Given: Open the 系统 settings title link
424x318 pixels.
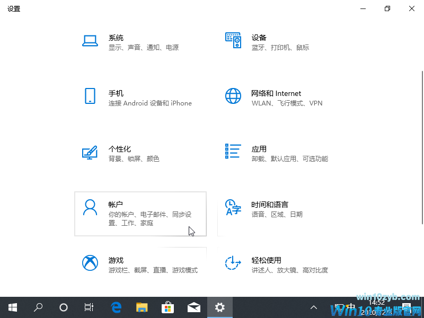Looking at the screenshot, I should click(116, 38).
